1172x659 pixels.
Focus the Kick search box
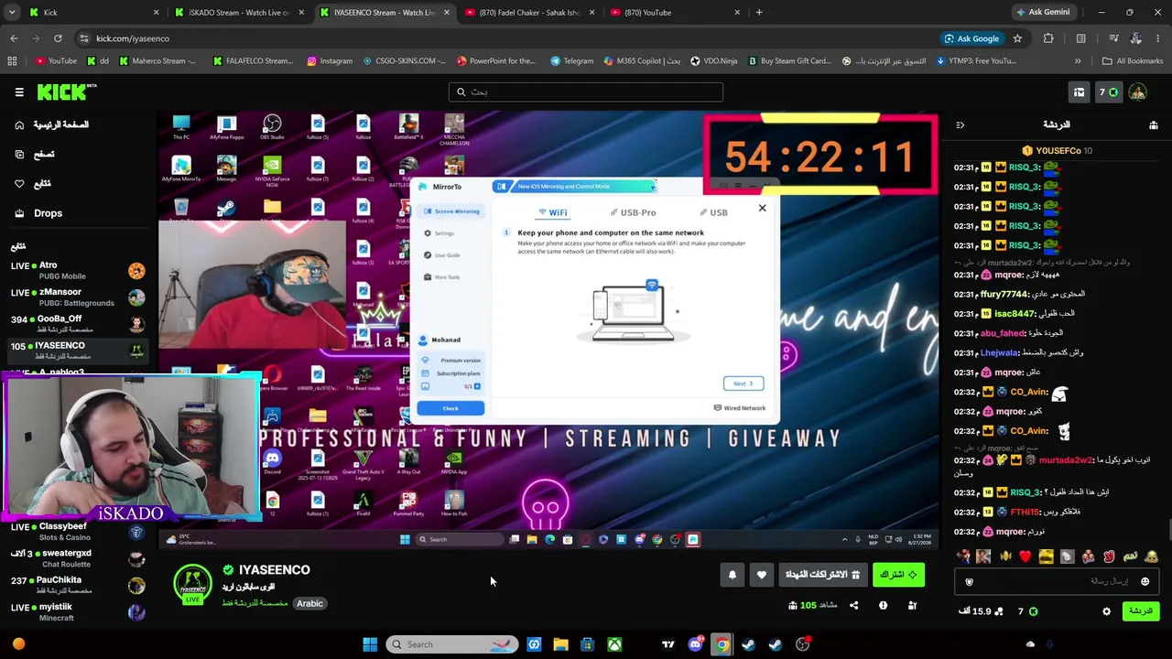pyautogui.click(x=586, y=92)
